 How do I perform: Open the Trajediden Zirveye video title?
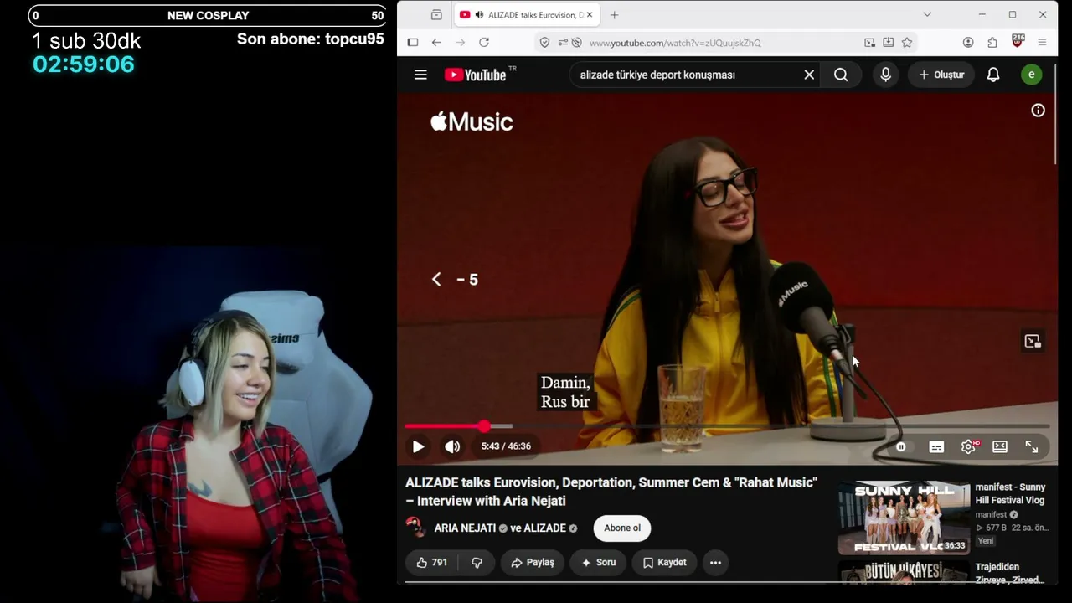pyautogui.click(x=1009, y=573)
